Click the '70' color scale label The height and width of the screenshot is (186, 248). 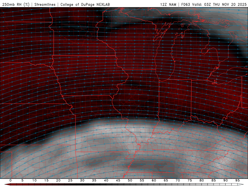coord(178,180)
